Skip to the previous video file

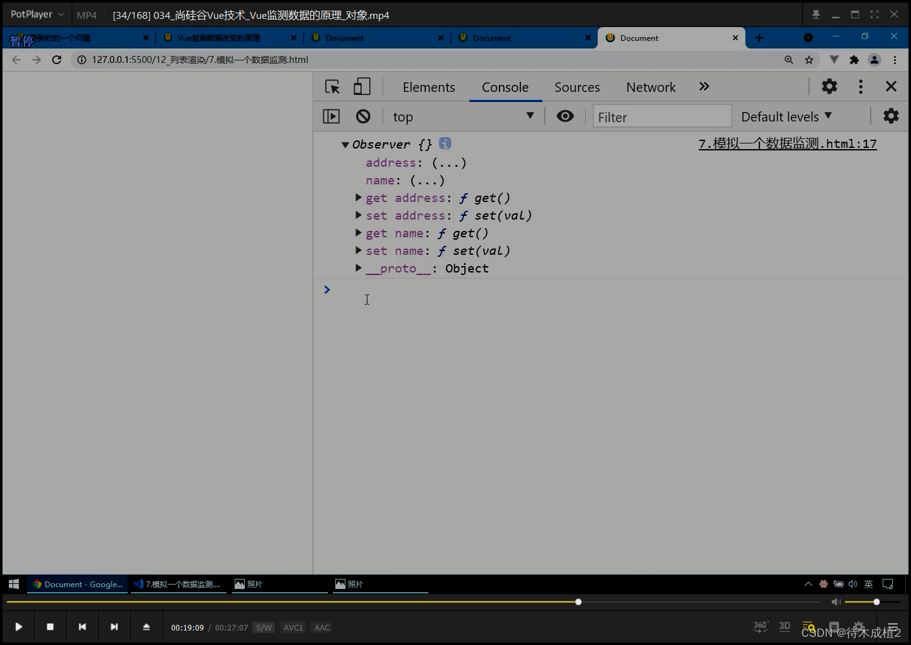point(82,627)
